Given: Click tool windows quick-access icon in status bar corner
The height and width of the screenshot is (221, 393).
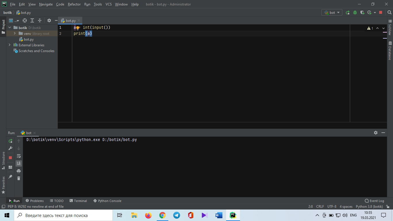Looking at the screenshot, I should click(3, 207).
